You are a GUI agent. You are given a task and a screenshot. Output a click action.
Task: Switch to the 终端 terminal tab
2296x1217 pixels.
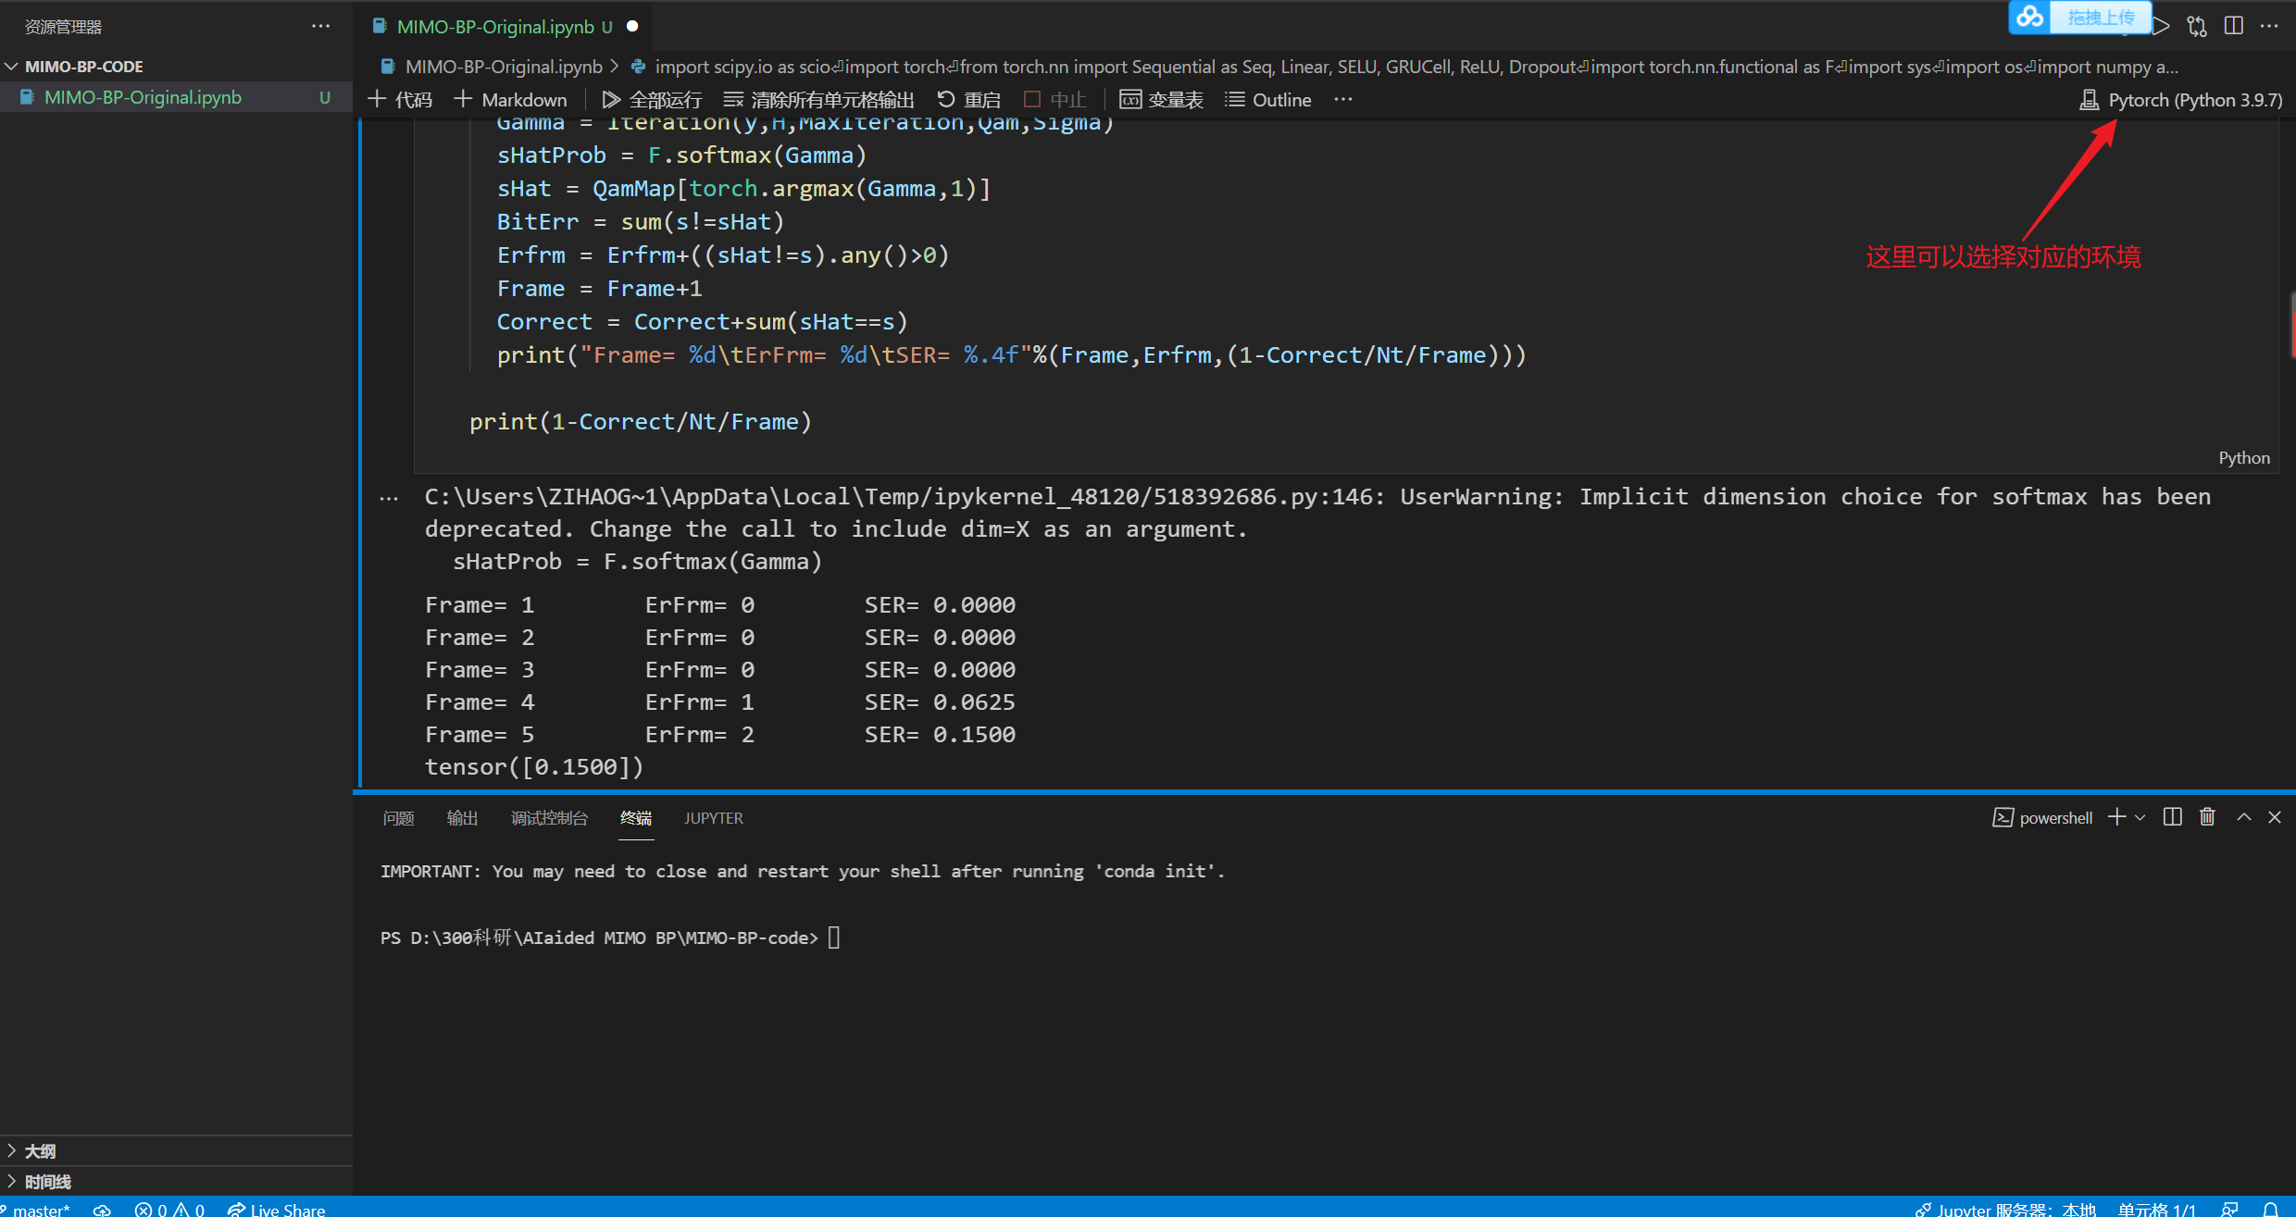[636, 818]
